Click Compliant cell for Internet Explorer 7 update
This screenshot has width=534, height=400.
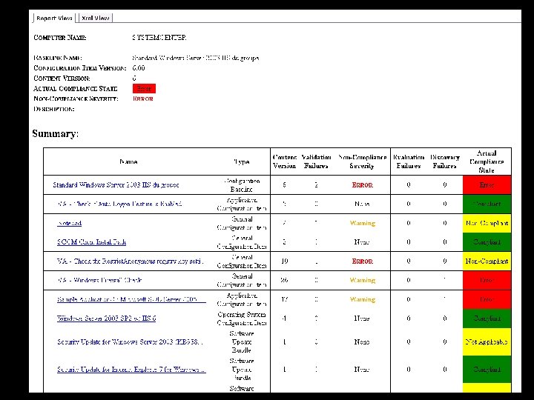pyautogui.click(x=487, y=369)
